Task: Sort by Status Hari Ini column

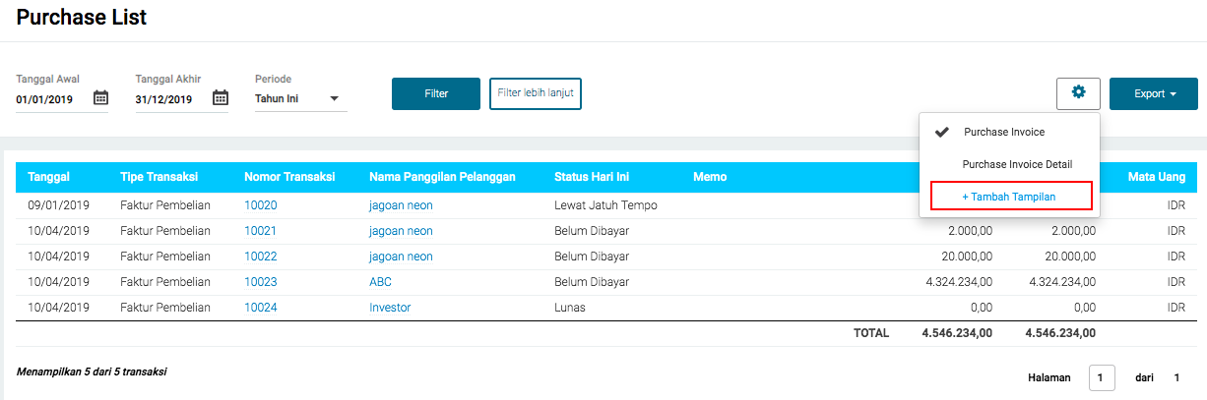Action: 592,177
